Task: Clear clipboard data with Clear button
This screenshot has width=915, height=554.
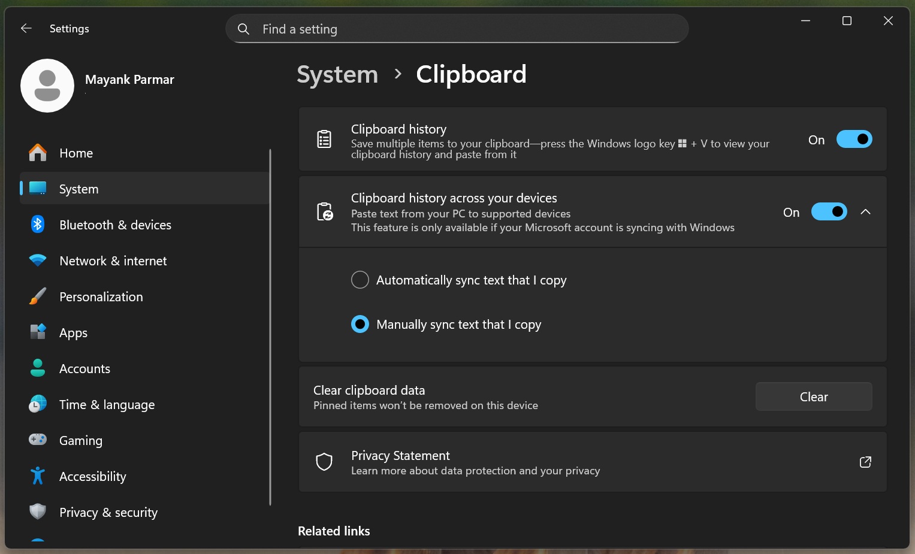Action: tap(813, 396)
